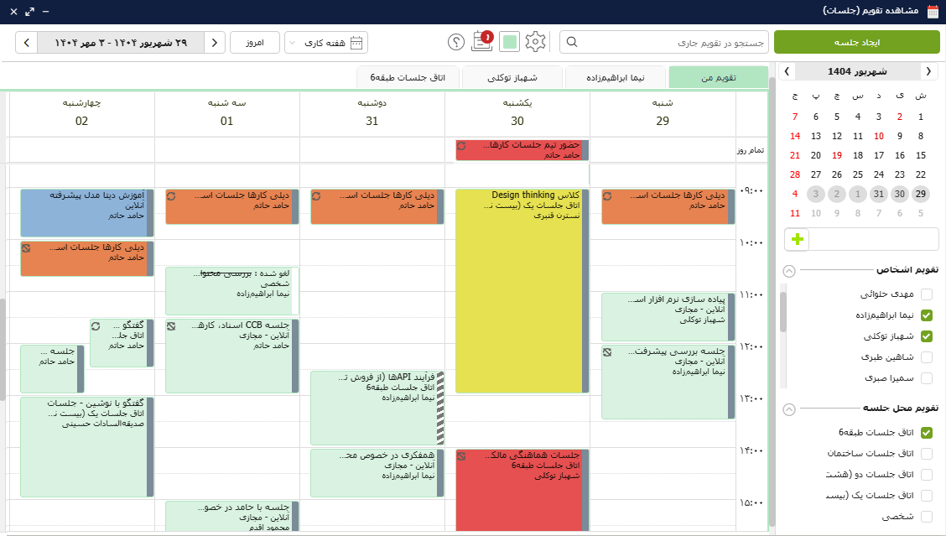Click the mini calendar left month arrow
This screenshot has height=536, width=946.
(x=788, y=71)
